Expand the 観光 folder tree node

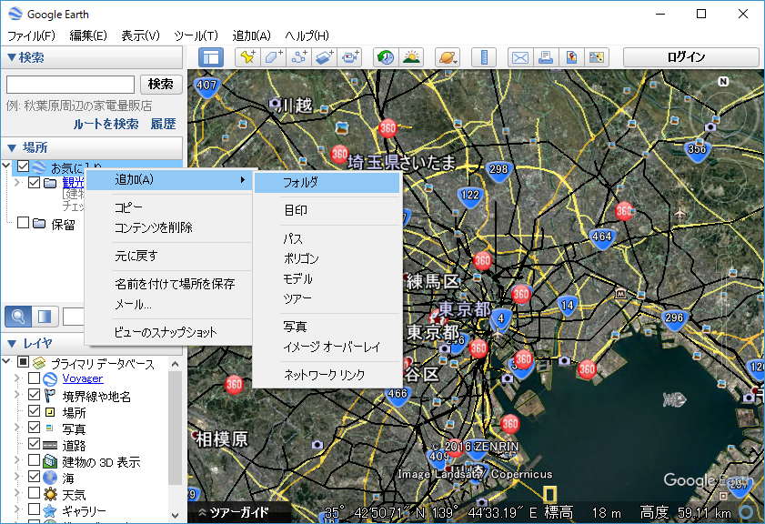point(17,183)
